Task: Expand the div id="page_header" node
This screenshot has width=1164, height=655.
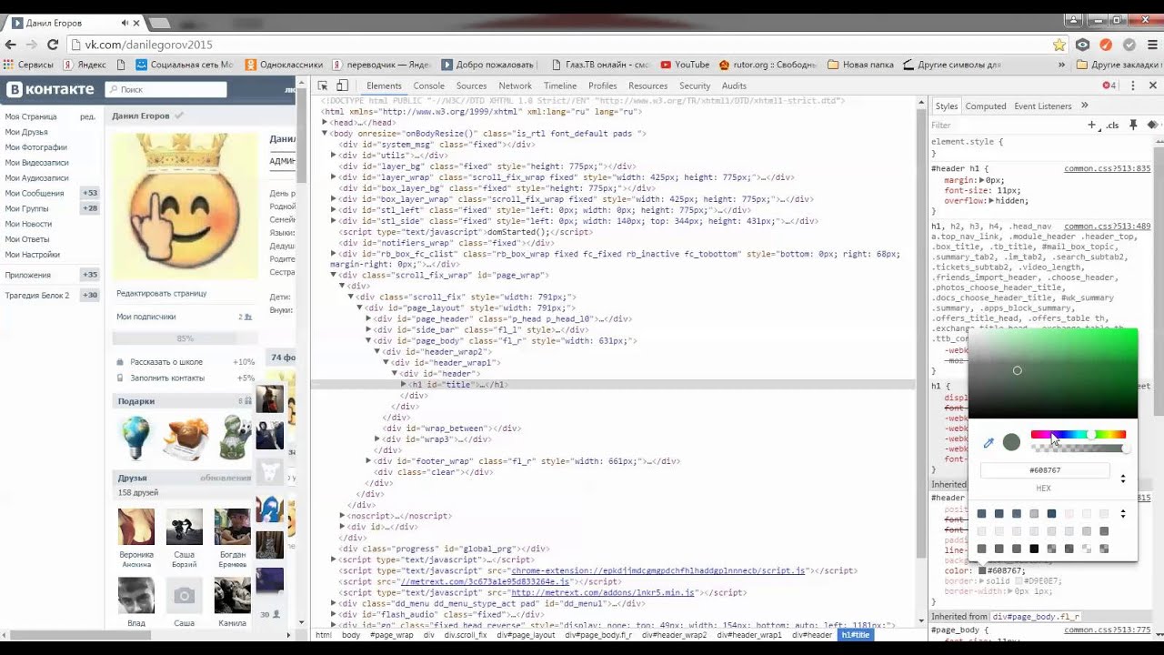Action: click(368, 319)
